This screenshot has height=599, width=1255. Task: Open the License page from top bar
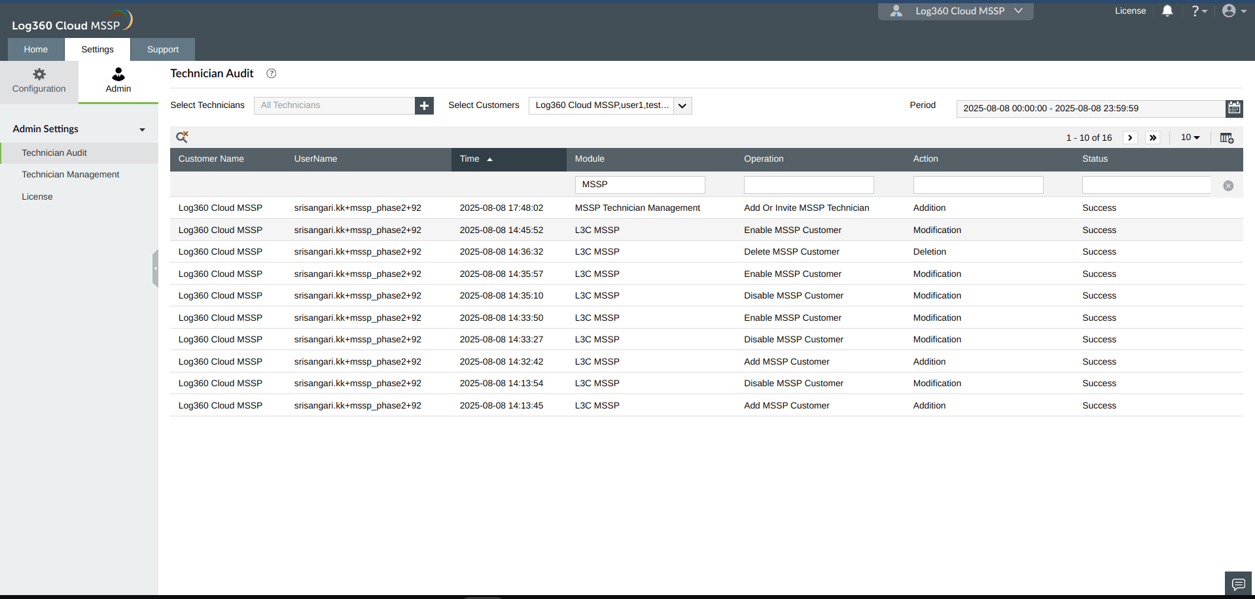pos(1130,10)
